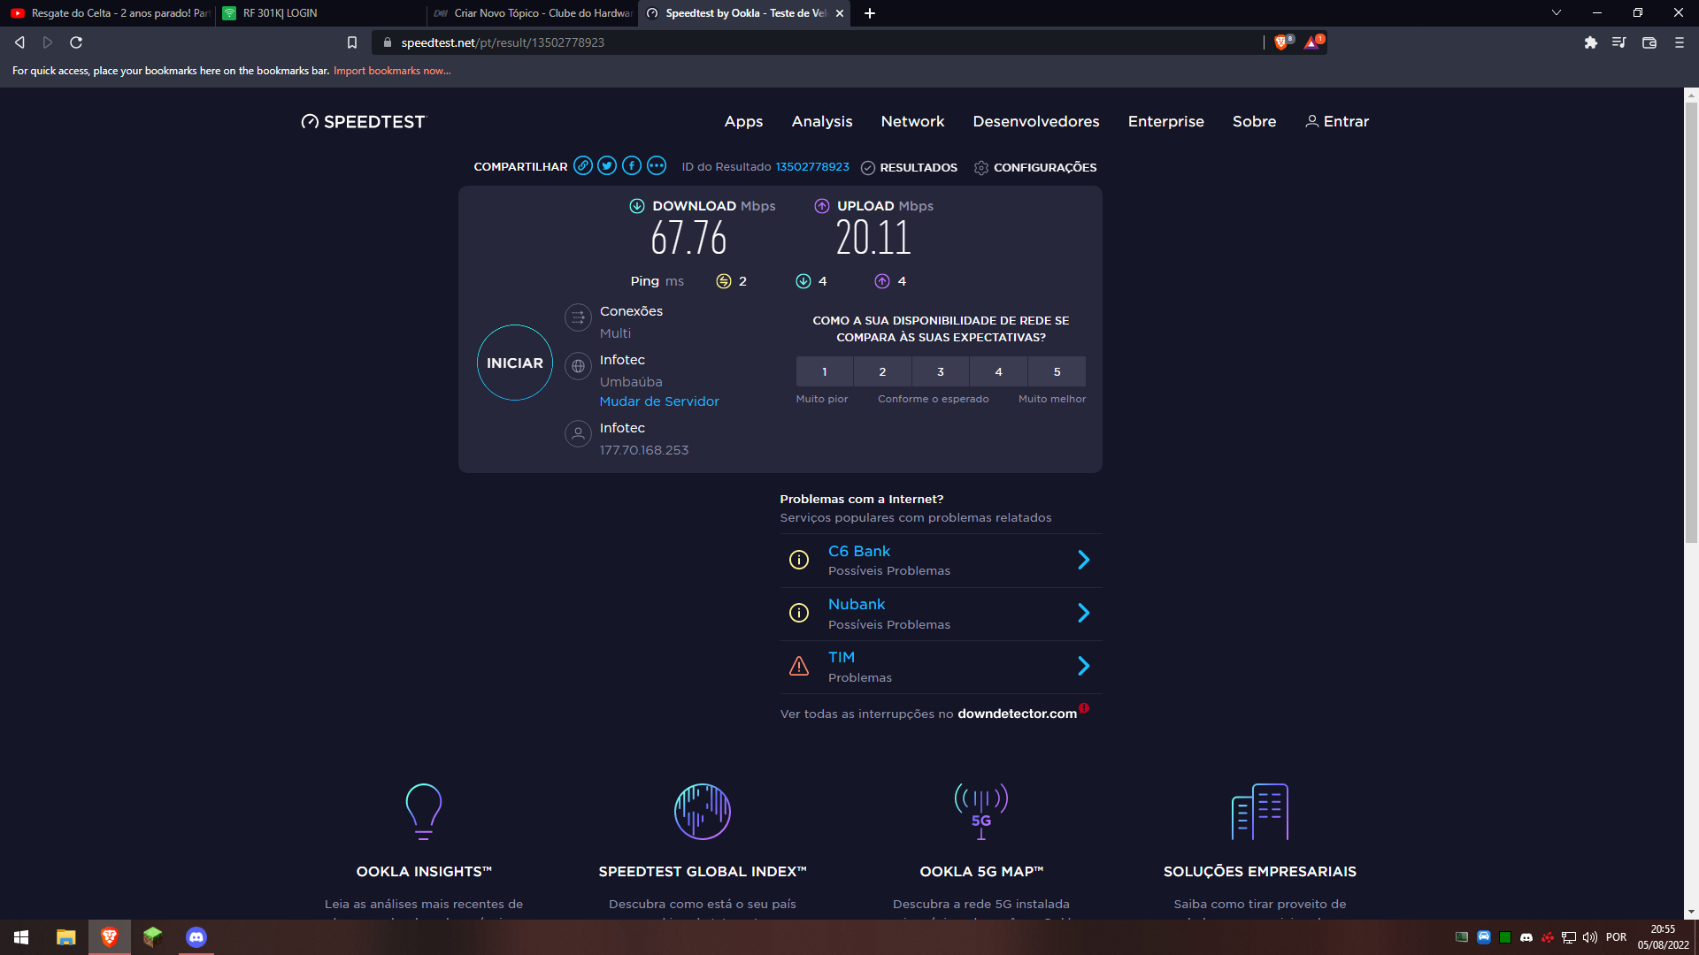Viewport: 1699px width, 955px height.
Task: Click INICIAR to start test
Action: click(x=515, y=363)
